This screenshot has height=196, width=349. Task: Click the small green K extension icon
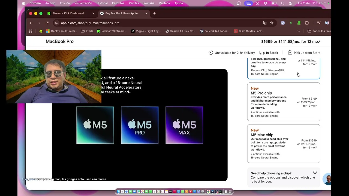click(x=291, y=23)
